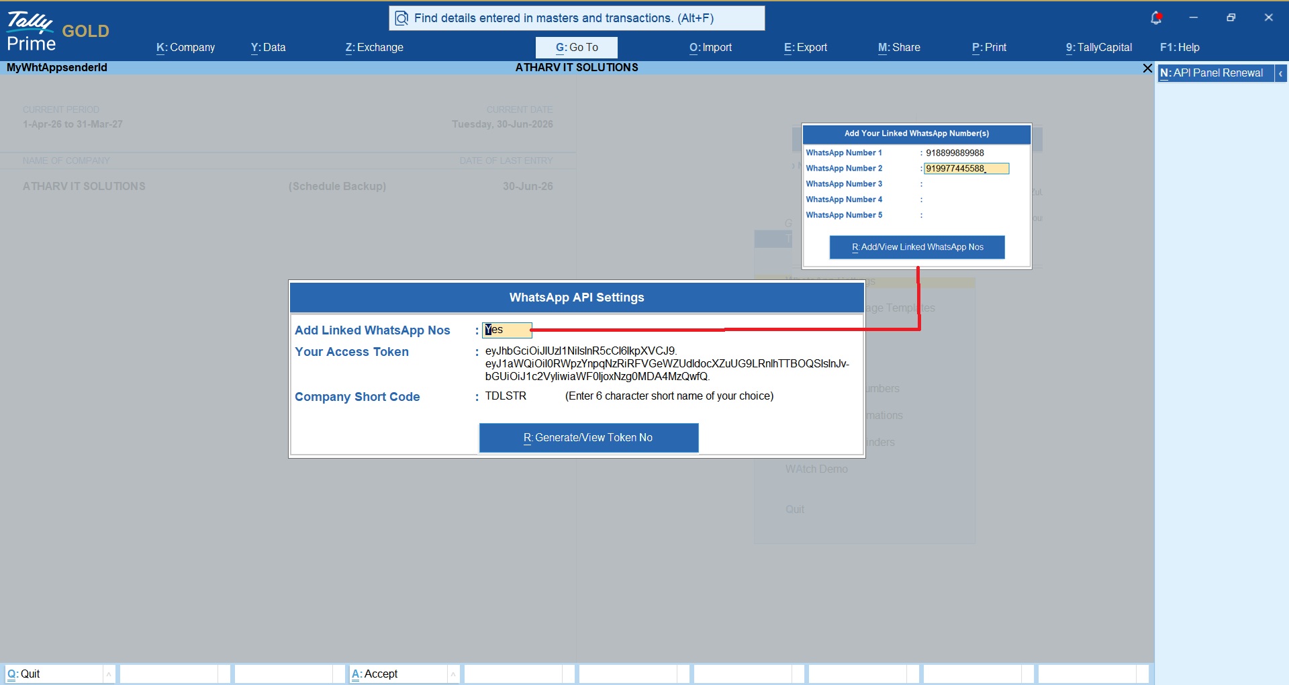This screenshot has width=1289, height=685.
Task: Click the Company Short Code field TDLSTR
Action: point(506,396)
